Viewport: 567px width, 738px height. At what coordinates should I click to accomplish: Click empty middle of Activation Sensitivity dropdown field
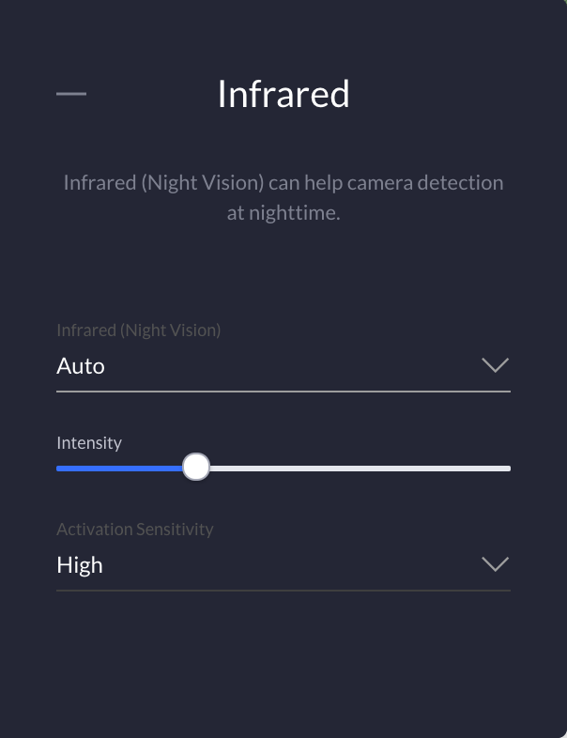pyautogui.click(x=282, y=565)
